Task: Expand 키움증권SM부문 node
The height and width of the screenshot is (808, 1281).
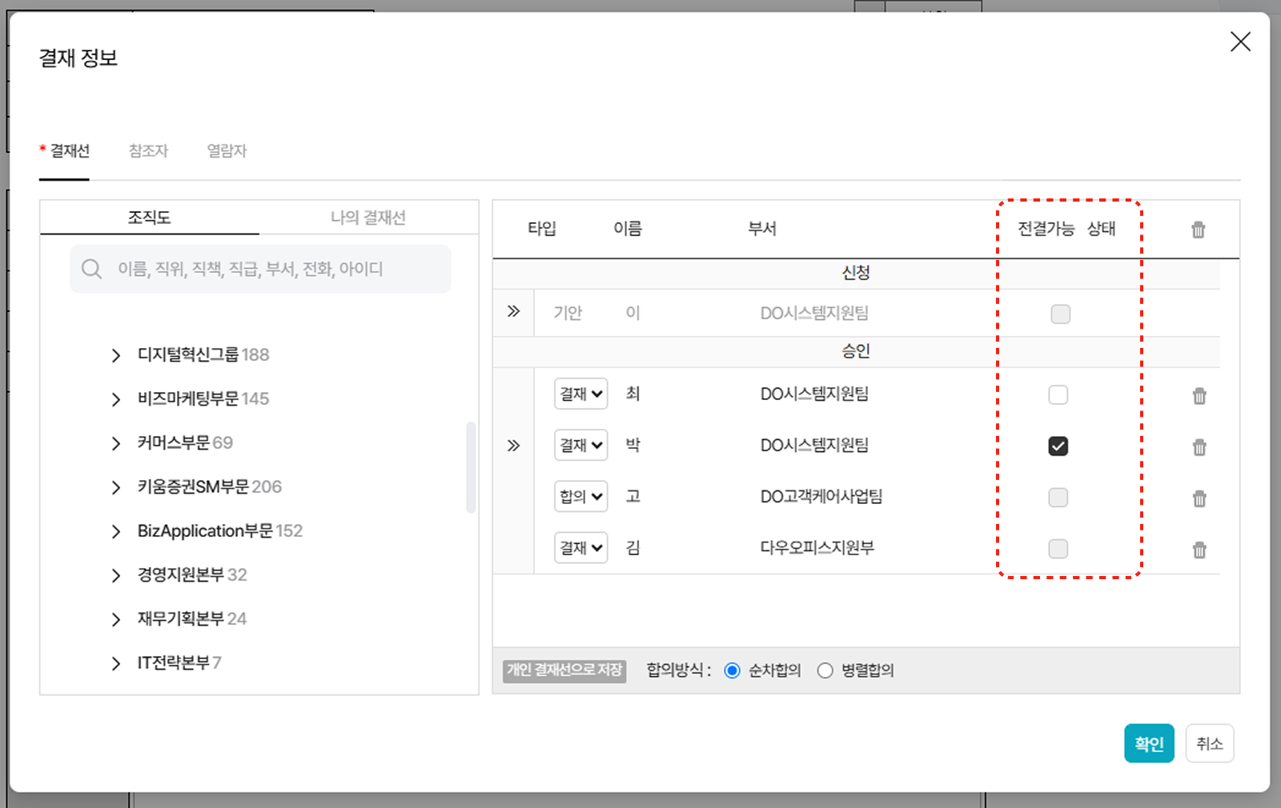Action: [116, 487]
